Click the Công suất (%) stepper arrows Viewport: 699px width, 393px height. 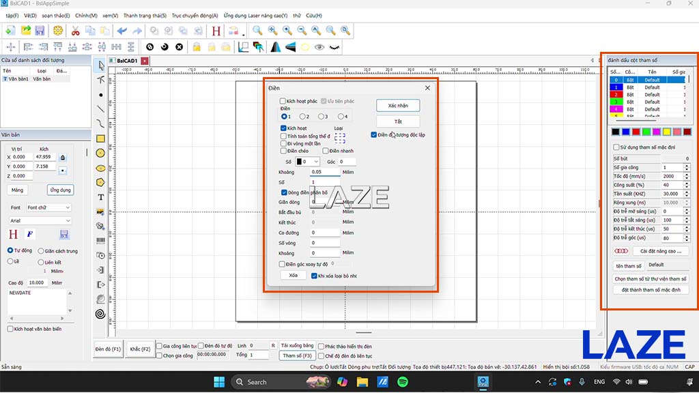click(x=687, y=185)
